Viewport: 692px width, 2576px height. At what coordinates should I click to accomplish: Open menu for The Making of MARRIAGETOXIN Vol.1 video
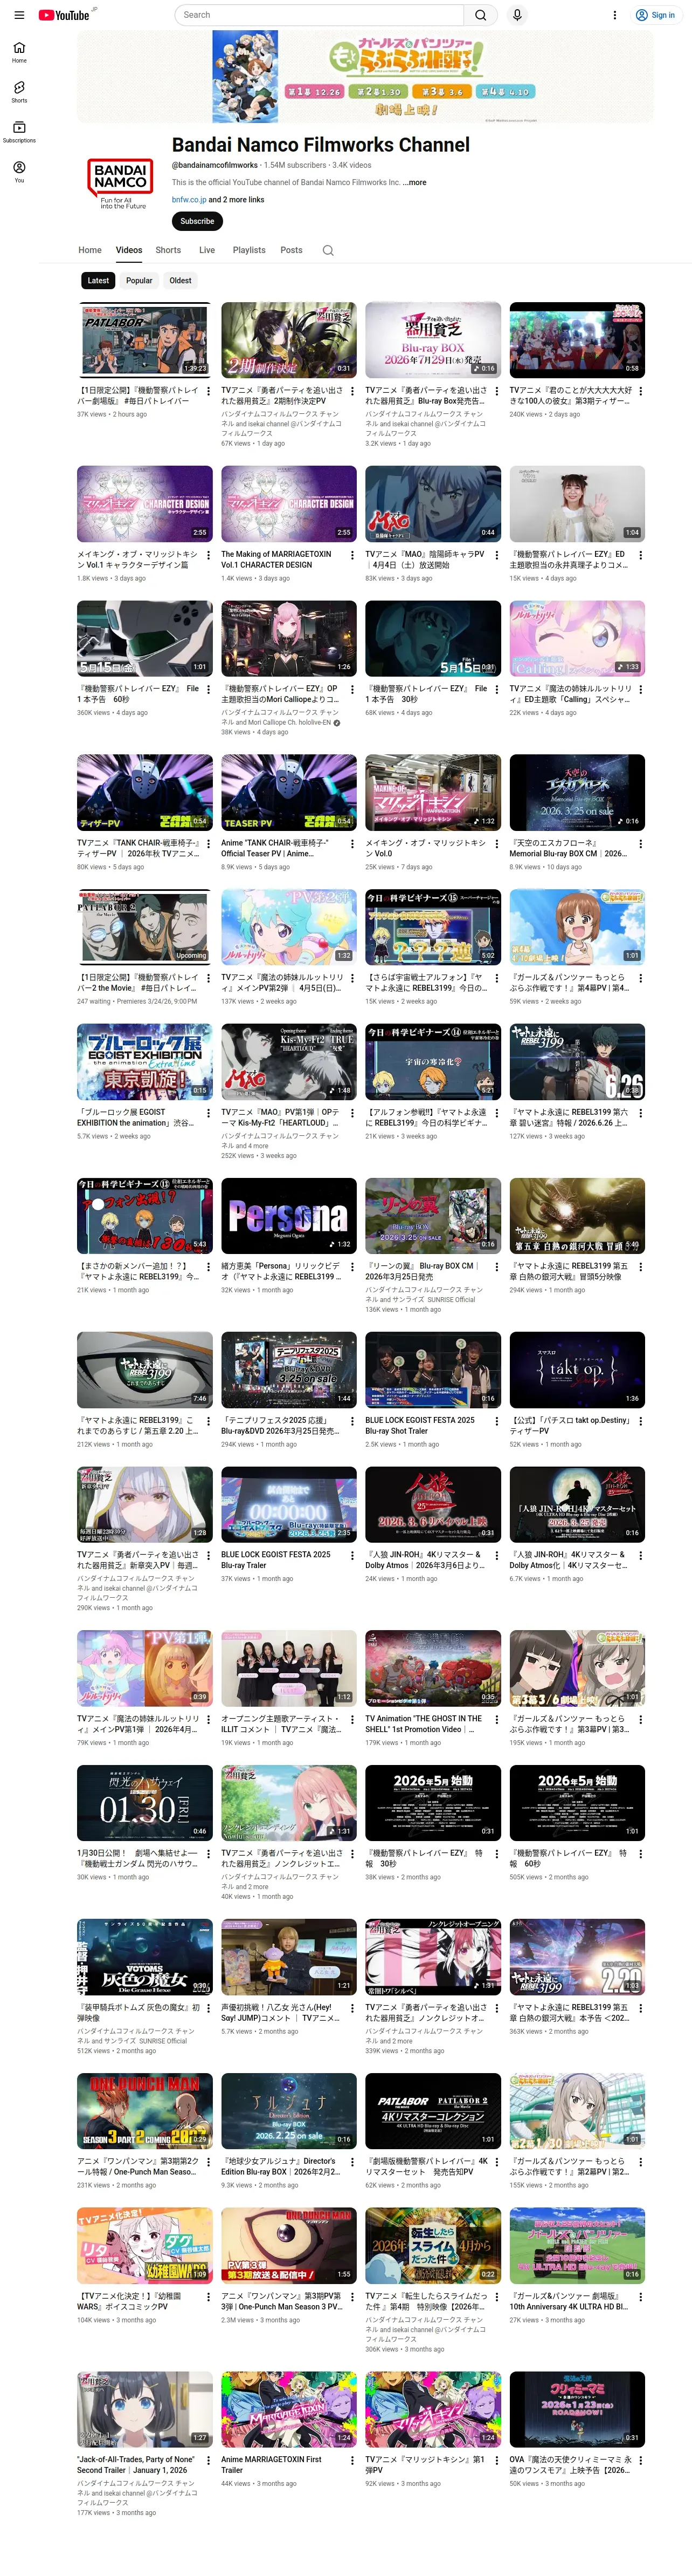tap(351, 555)
